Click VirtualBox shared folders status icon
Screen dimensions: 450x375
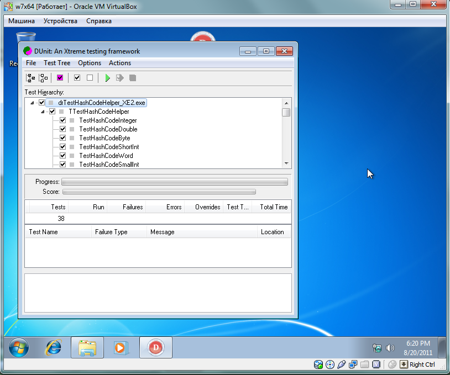pyautogui.click(x=364, y=365)
